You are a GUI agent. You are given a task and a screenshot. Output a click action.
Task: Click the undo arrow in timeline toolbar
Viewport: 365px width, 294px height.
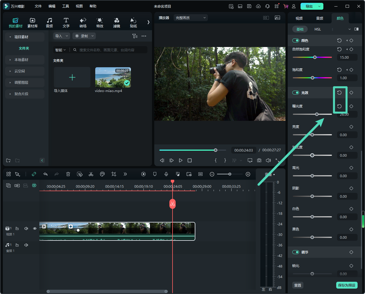click(45, 174)
